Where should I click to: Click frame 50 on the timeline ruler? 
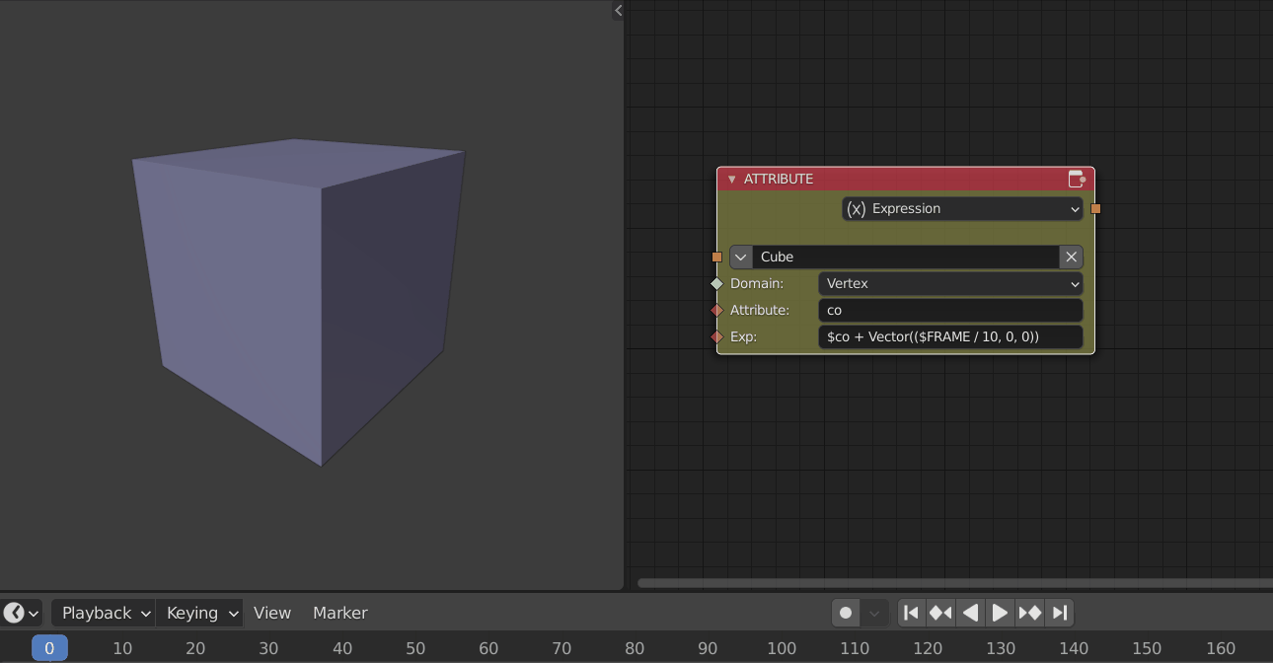415,648
